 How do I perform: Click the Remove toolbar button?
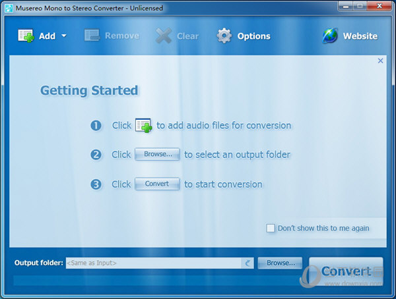click(112, 36)
